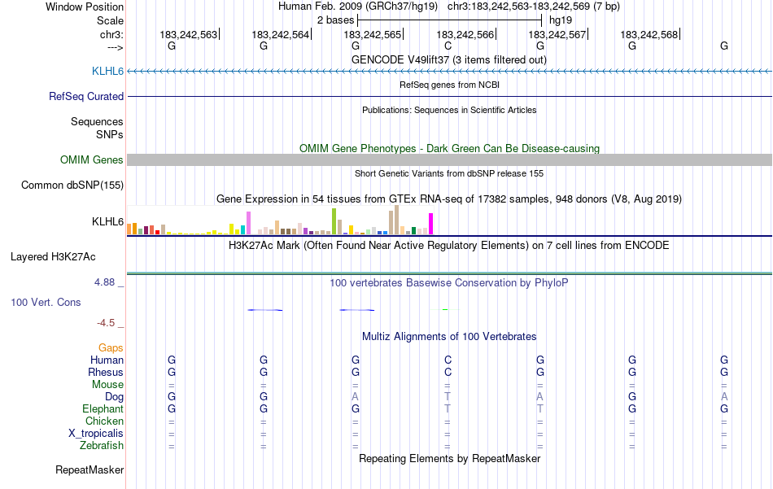Click the X_tropicalis species row label
Viewport: 773px width, 489px height.
96,434
